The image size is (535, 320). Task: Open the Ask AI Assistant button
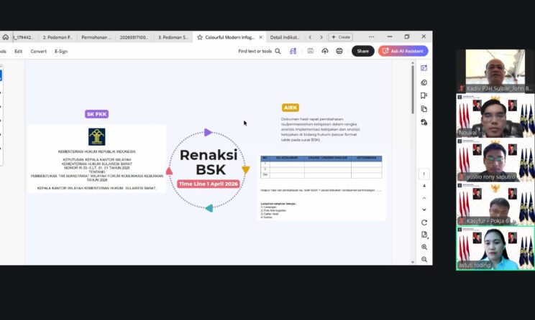pyautogui.click(x=403, y=51)
